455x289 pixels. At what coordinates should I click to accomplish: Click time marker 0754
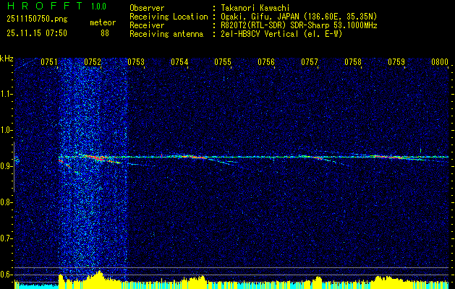(x=179, y=61)
